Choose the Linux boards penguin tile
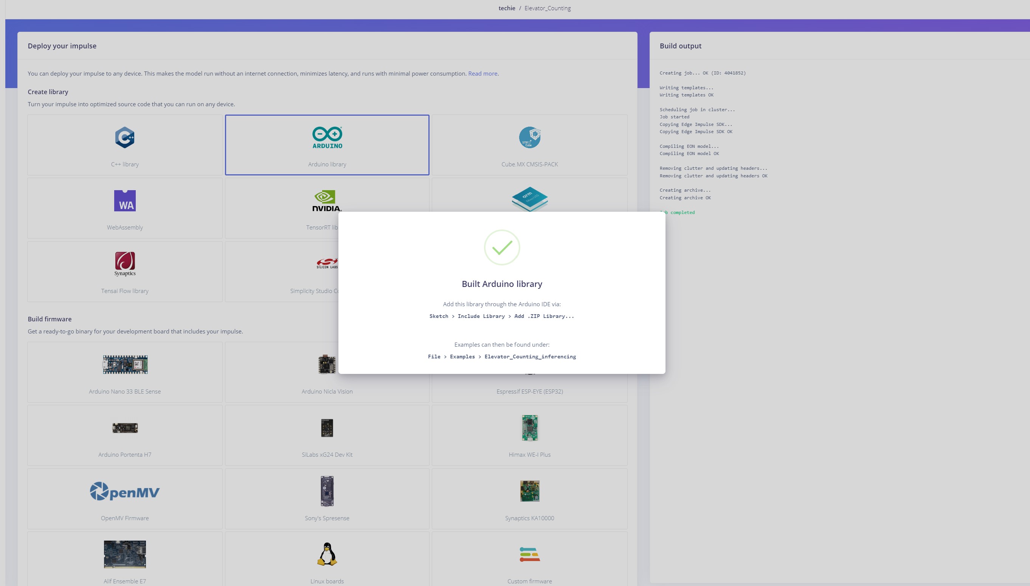1030x586 pixels. (327, 560)
